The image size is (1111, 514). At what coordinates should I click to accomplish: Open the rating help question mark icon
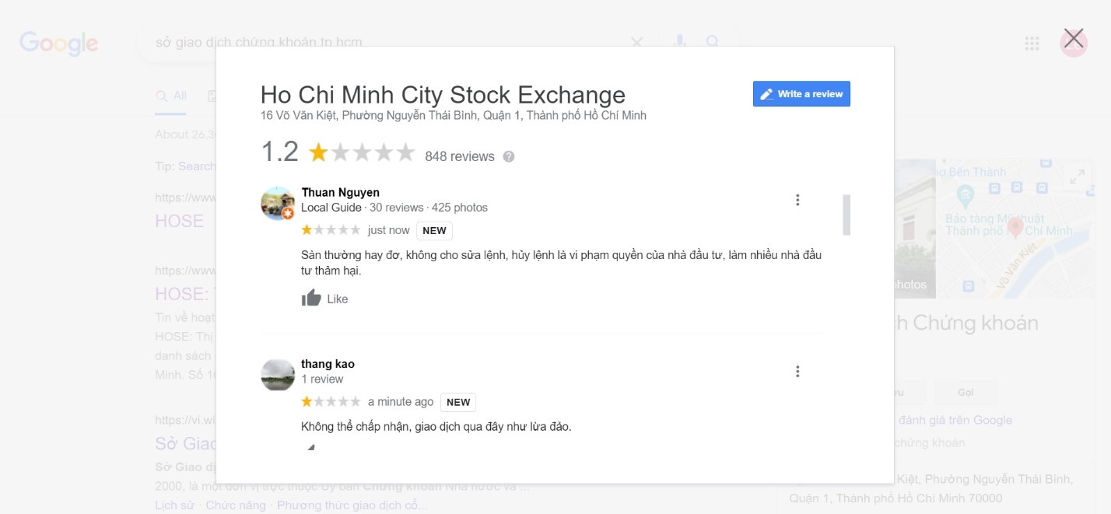tap(509, 157)
